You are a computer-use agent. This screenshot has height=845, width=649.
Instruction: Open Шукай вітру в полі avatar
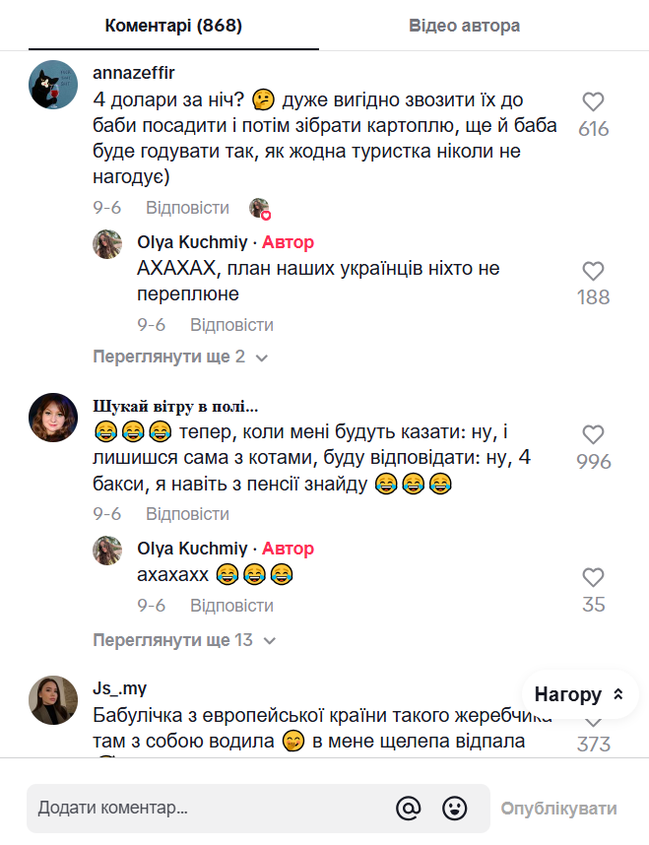pos(53,418)
